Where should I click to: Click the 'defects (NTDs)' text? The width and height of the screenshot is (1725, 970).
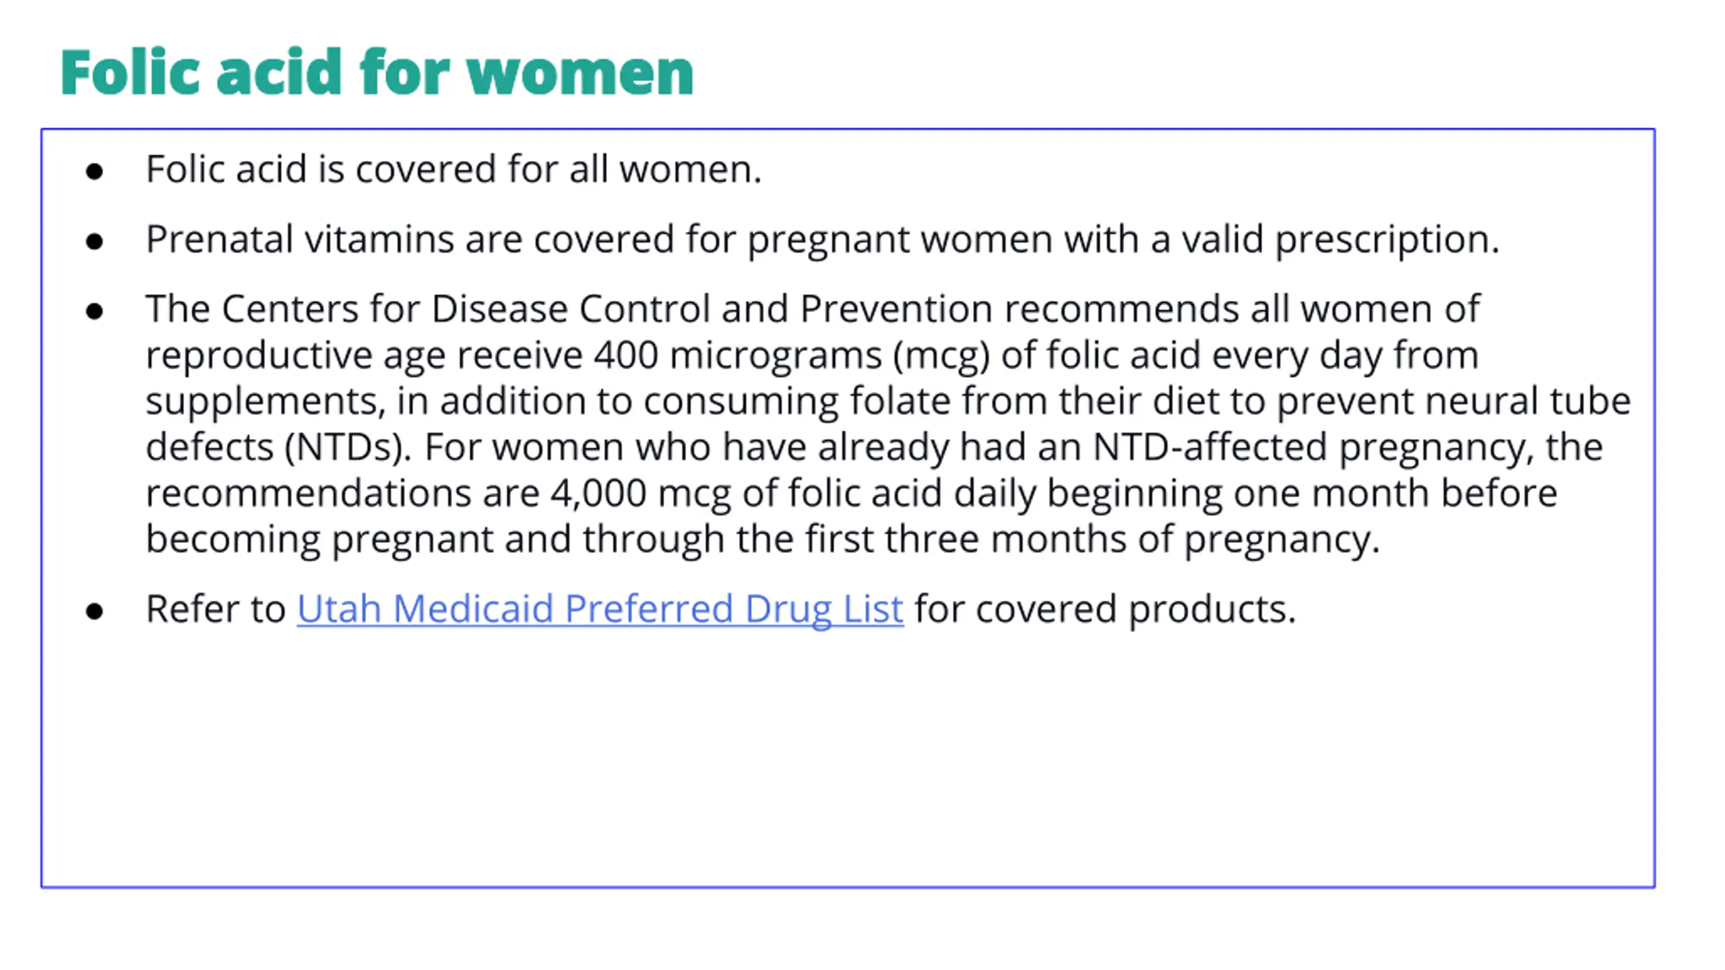tap(278, 447)
